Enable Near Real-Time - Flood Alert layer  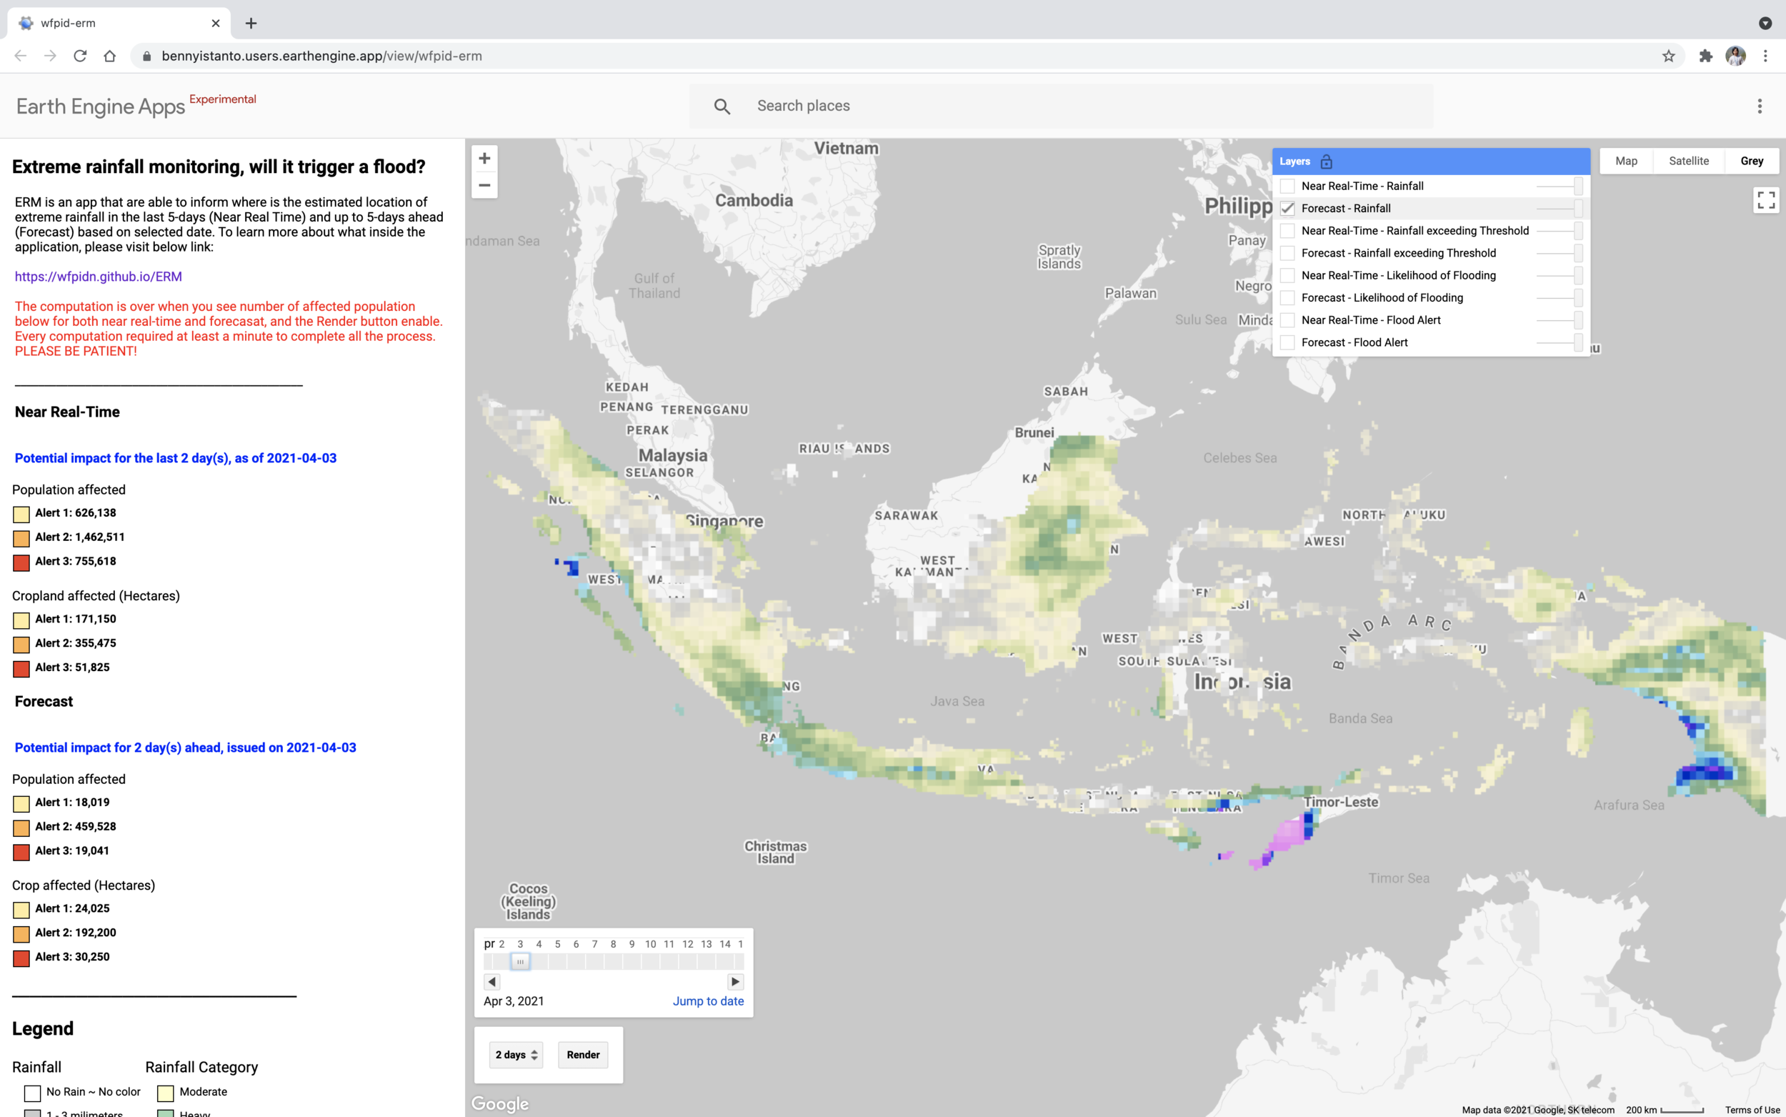click(1287, 320)
